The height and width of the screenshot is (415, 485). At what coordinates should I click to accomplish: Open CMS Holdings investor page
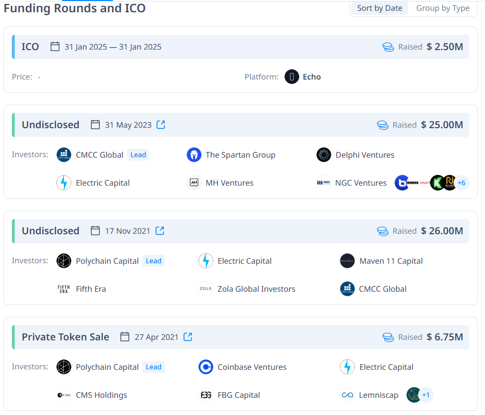point(101,395)
